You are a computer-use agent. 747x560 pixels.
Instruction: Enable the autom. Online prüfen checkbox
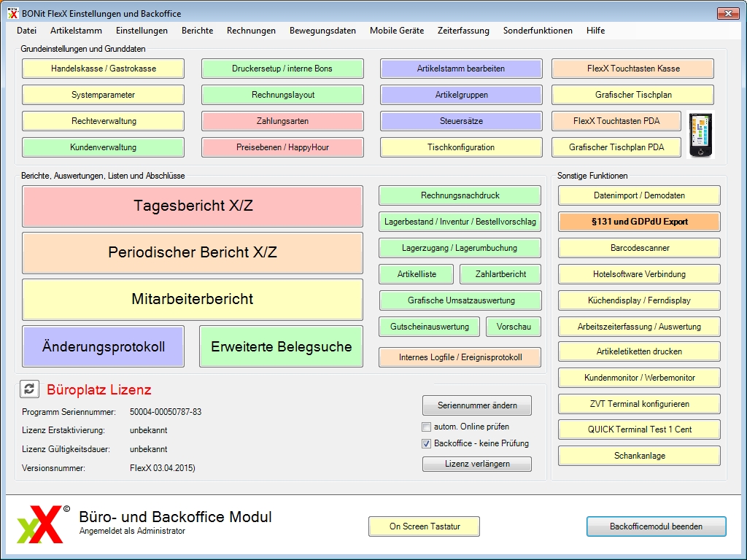pyautogui.click(x=426, y=427)
